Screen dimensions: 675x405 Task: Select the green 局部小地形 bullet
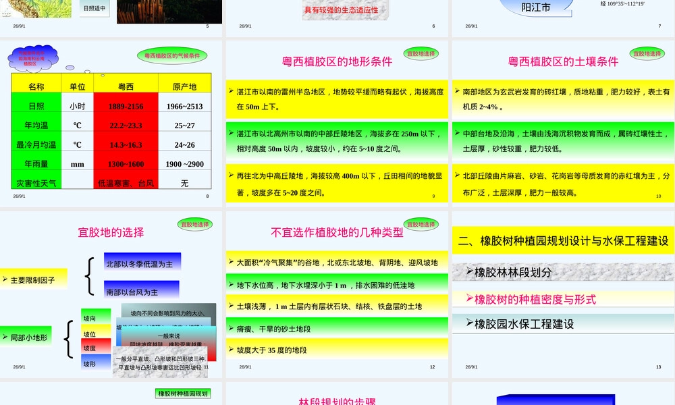pyautogui.click(x=26, y=337)
